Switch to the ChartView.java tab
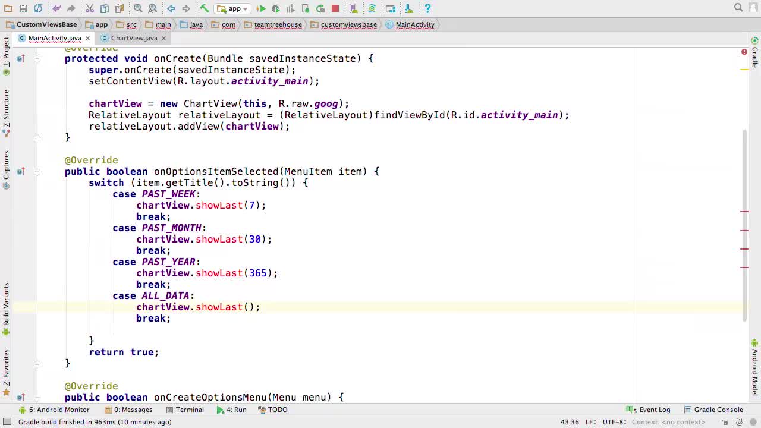Screen dimensions: 761x428 pyautogui.click(x=134, y=38)
